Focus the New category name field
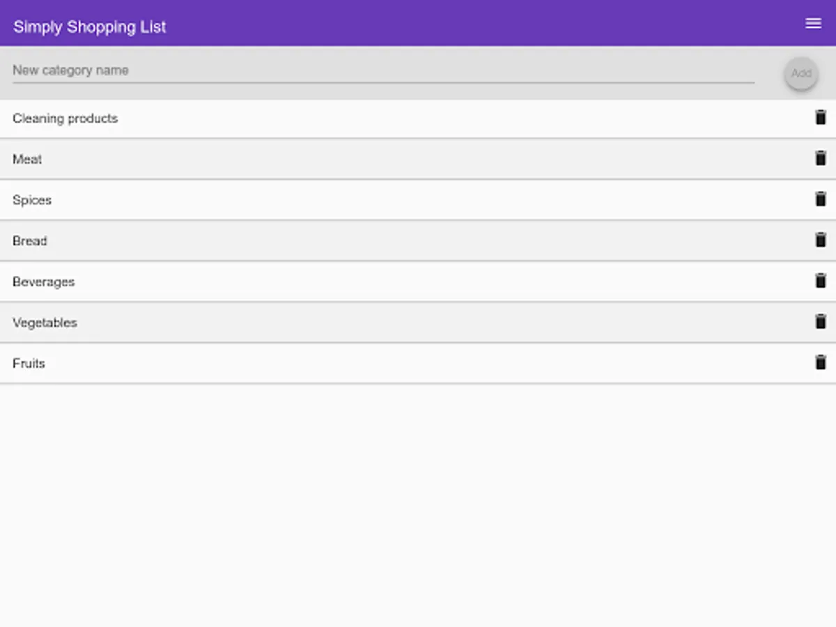836x627 pixels. point(383,70)
